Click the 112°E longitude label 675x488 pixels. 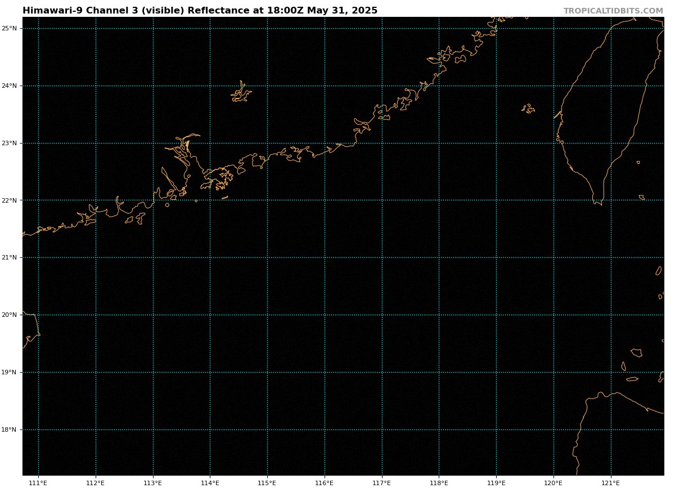tap(96, 483)
